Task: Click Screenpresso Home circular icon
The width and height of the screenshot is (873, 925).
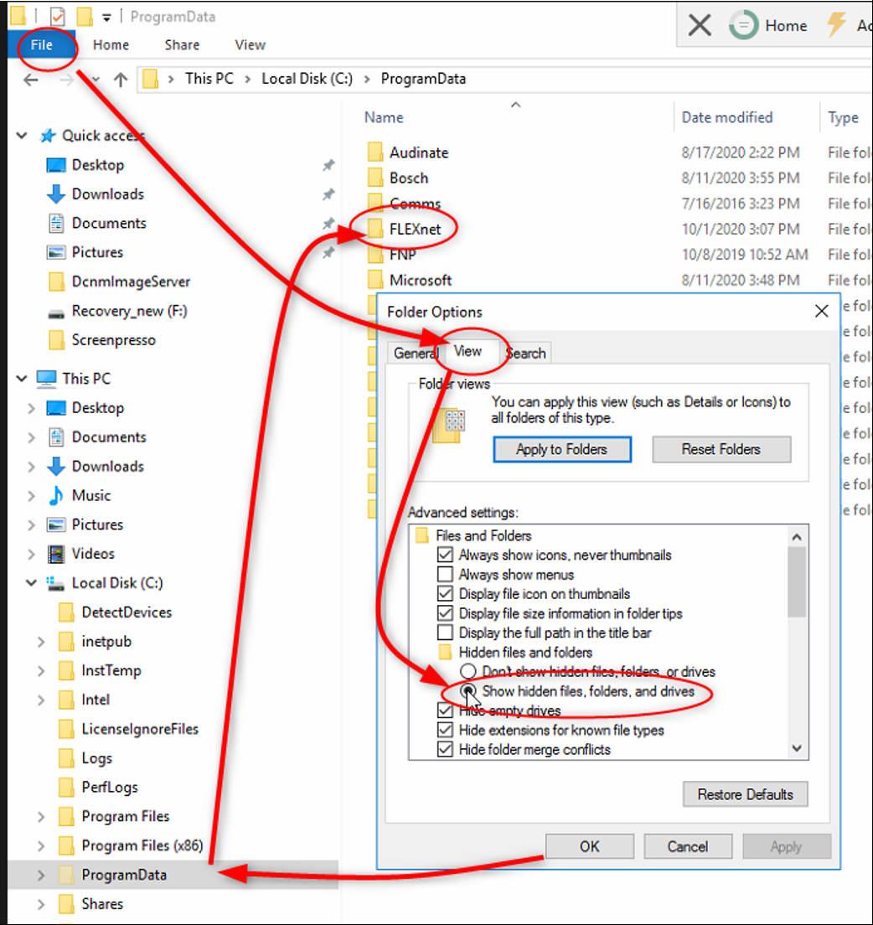Action: click(743, 25)
